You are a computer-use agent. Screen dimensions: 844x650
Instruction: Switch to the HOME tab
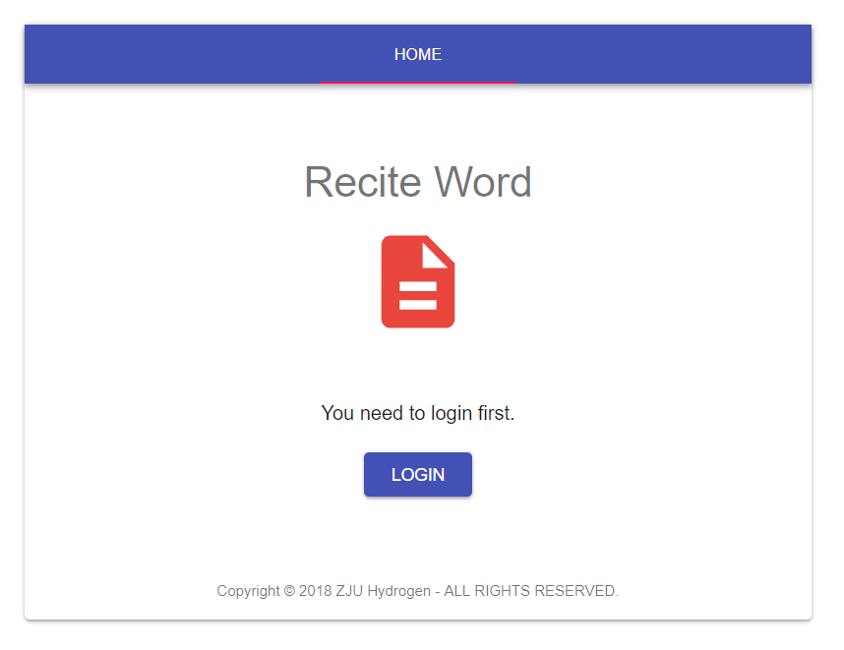click(418, 54)
